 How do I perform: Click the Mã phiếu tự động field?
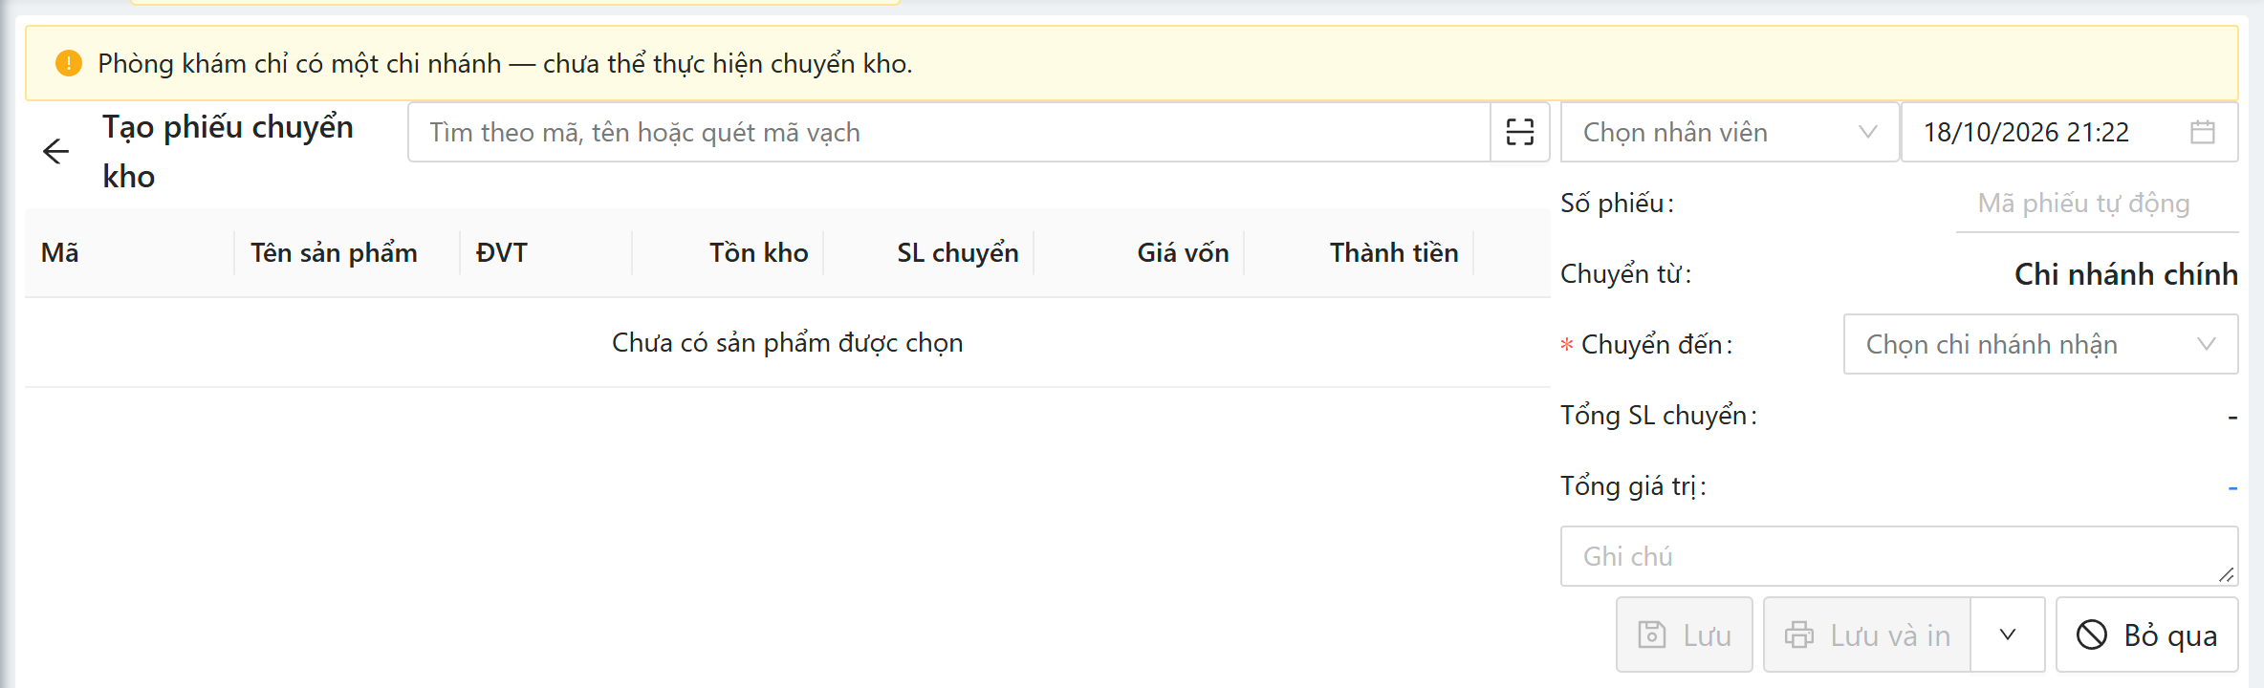coord(2098,204)
